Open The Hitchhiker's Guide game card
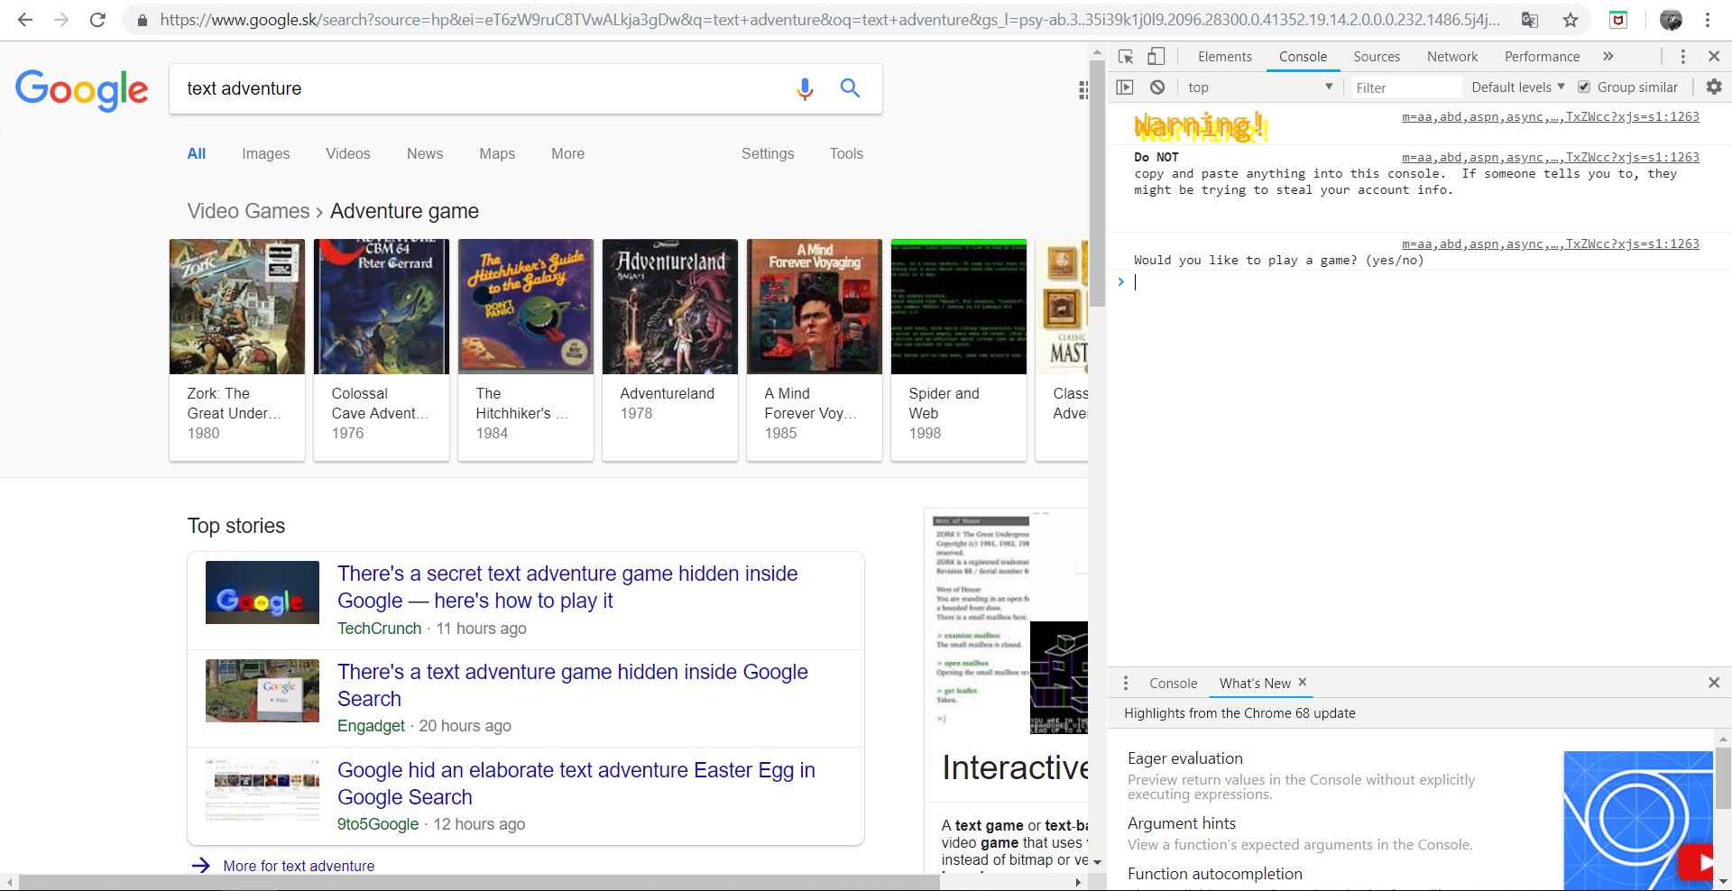This screenshot has height=891, width=1732. [526, 350]
